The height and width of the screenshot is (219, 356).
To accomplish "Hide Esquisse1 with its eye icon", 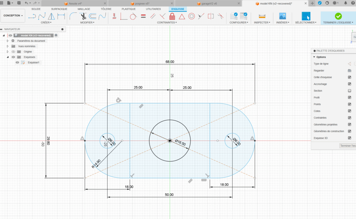I will point(17,63).
